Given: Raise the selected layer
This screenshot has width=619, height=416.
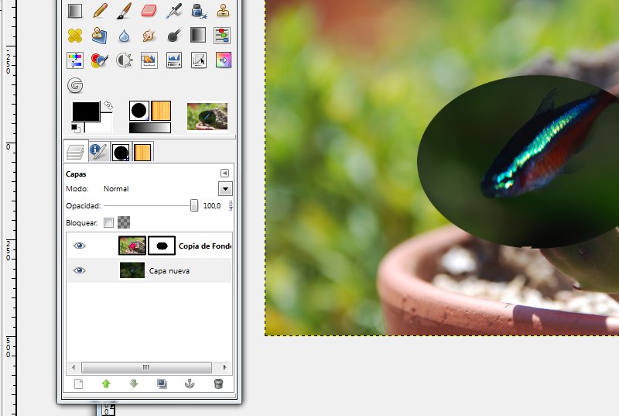Looking at the screenshot, I should click(x=106, y=383).
